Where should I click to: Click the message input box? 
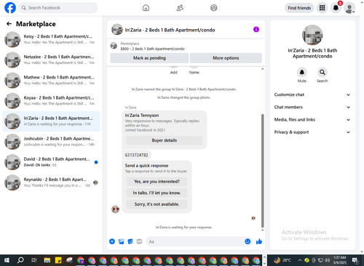[x=194, y=241]
